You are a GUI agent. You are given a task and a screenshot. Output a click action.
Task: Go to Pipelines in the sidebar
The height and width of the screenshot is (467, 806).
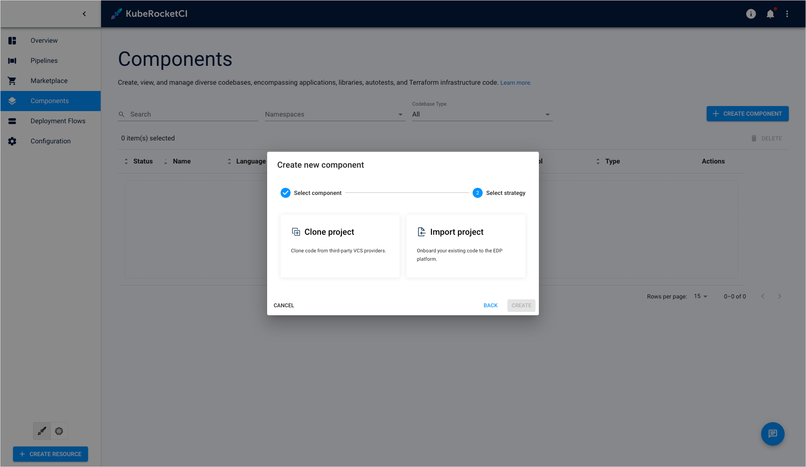click(x=44, y=61)
